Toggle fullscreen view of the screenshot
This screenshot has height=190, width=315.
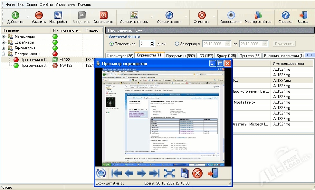coord(169,173)
